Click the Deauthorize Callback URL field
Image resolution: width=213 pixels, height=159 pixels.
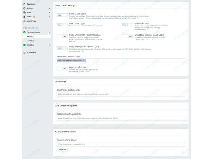tap(121, 94)
